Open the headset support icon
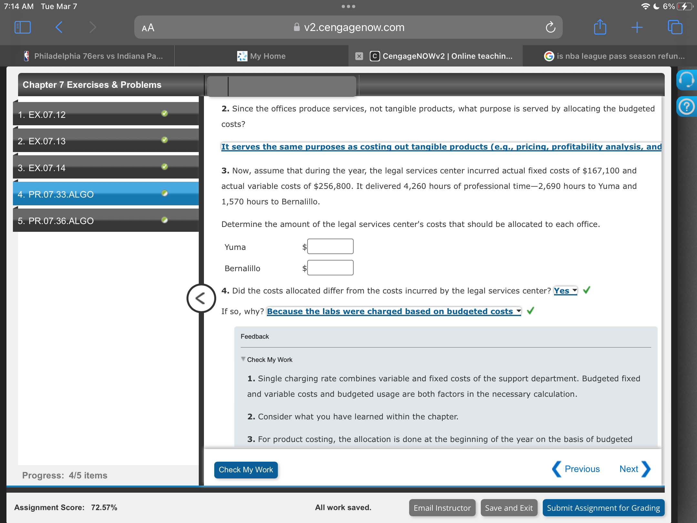 click(686, 80)
